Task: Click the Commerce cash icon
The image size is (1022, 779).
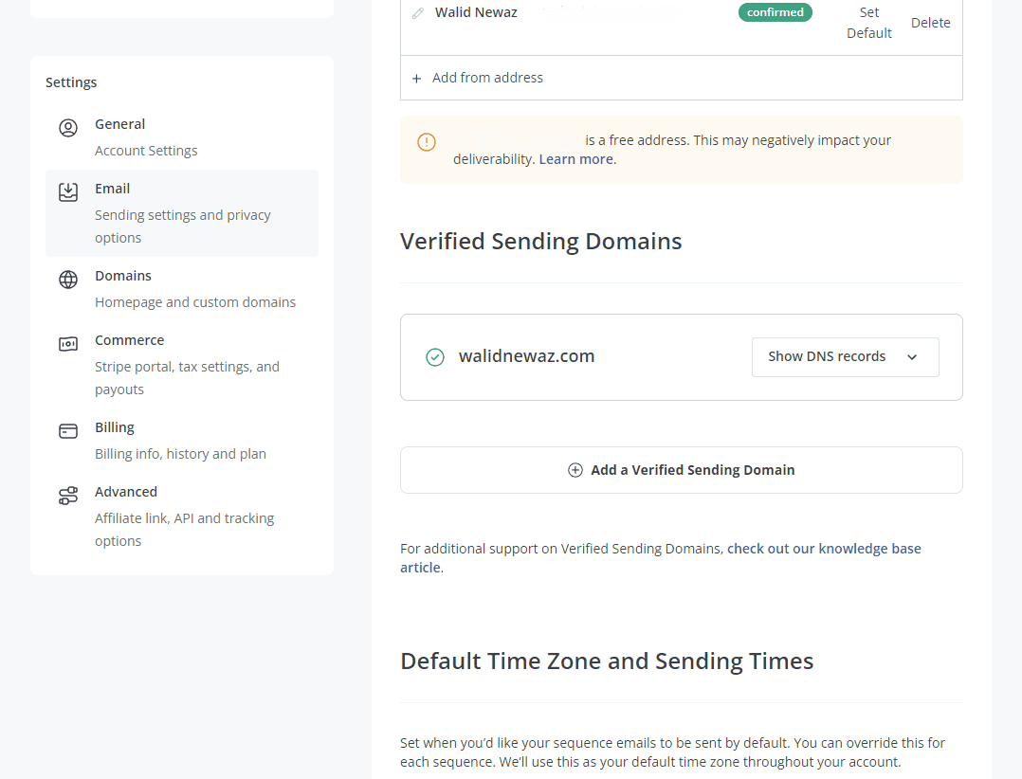Action: 68,344
